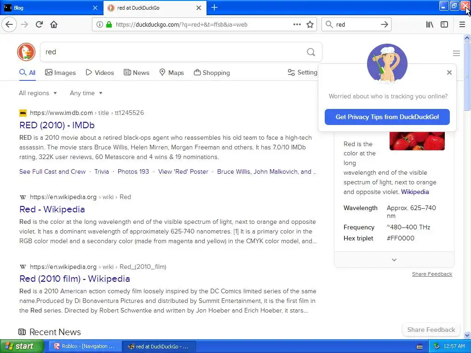Switch to the Blog browser tab
The height and width of the screenshot is (353, 471).
52,8
